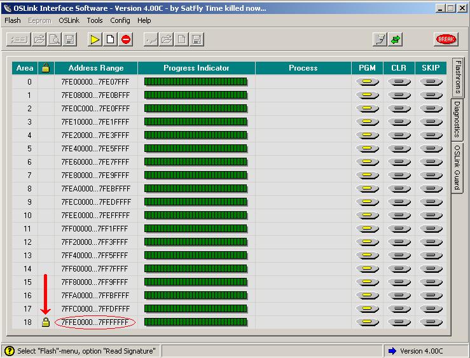The width and height of the screenshot is (470, 358).
Task: Click the OSLink title bar app icon
Action: coord(7,8)
